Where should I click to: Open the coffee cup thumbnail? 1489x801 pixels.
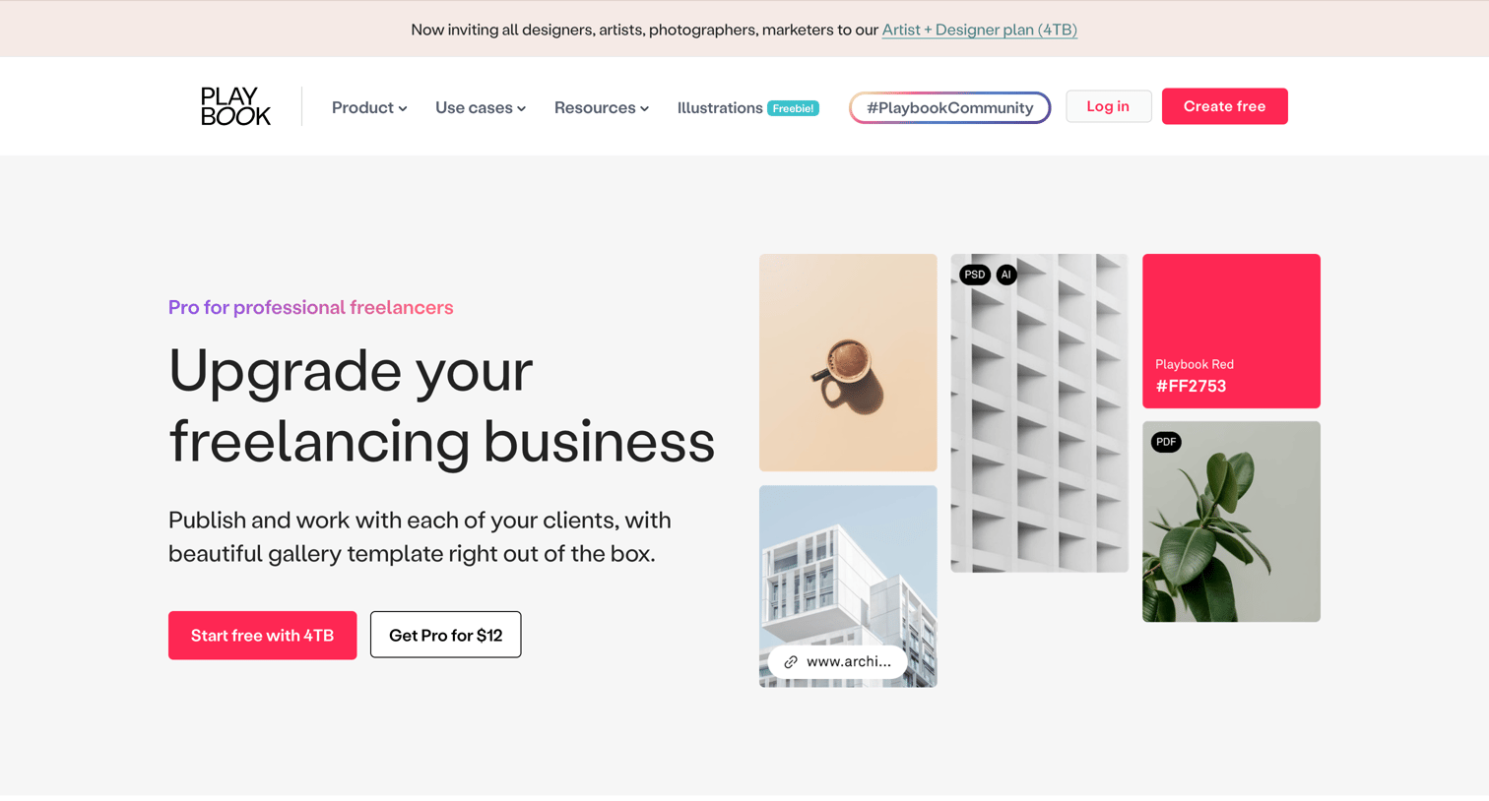tap(848, 362)
